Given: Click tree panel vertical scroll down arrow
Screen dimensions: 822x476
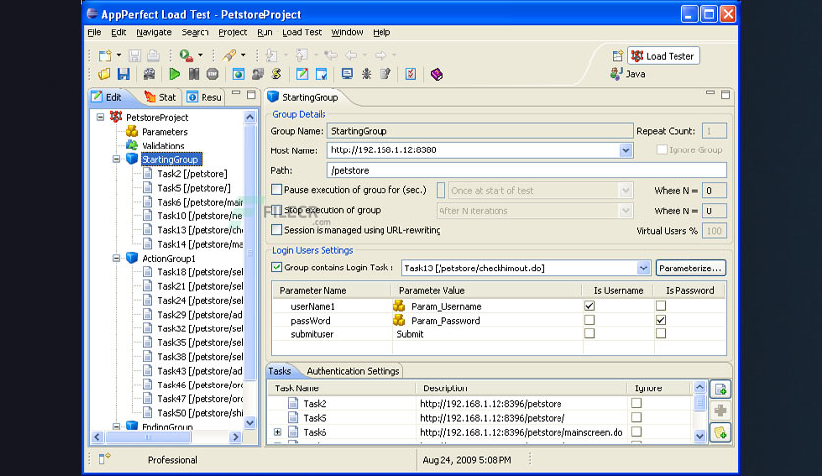Looking at the screenshot, I should click(250, 422).
